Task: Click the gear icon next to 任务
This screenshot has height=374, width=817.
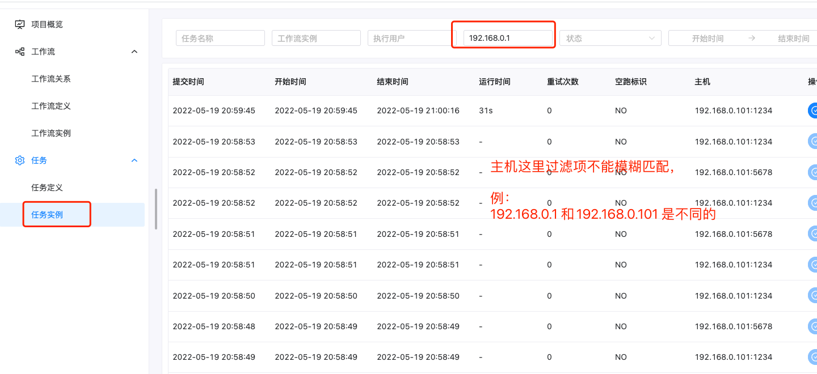Action: click(x=19, y=160)
